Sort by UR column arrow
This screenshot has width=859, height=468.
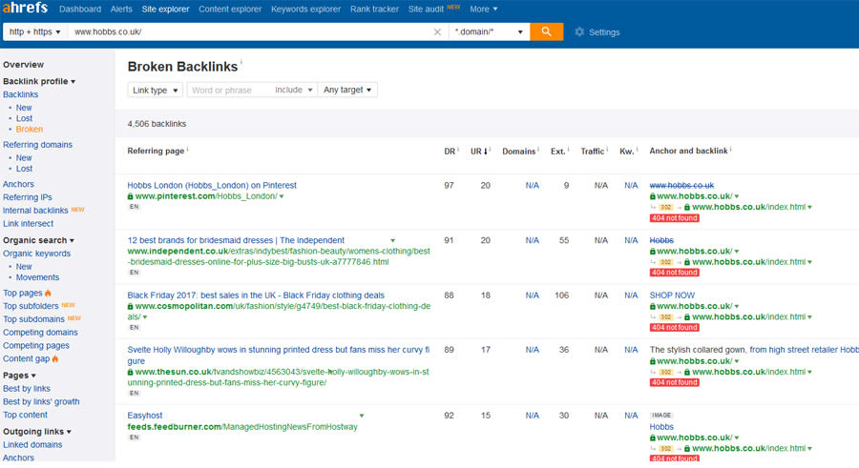point(486,152)
